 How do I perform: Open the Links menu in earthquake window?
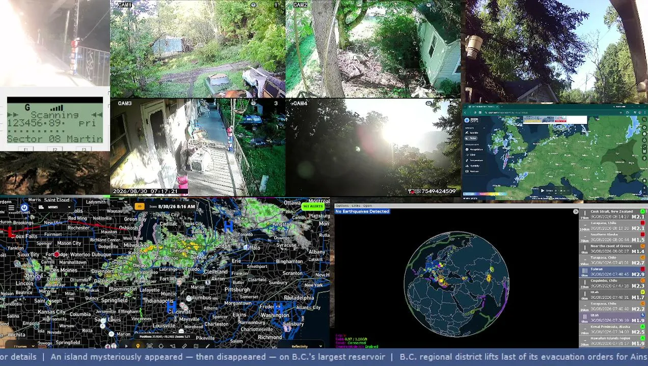click(356, 205)
